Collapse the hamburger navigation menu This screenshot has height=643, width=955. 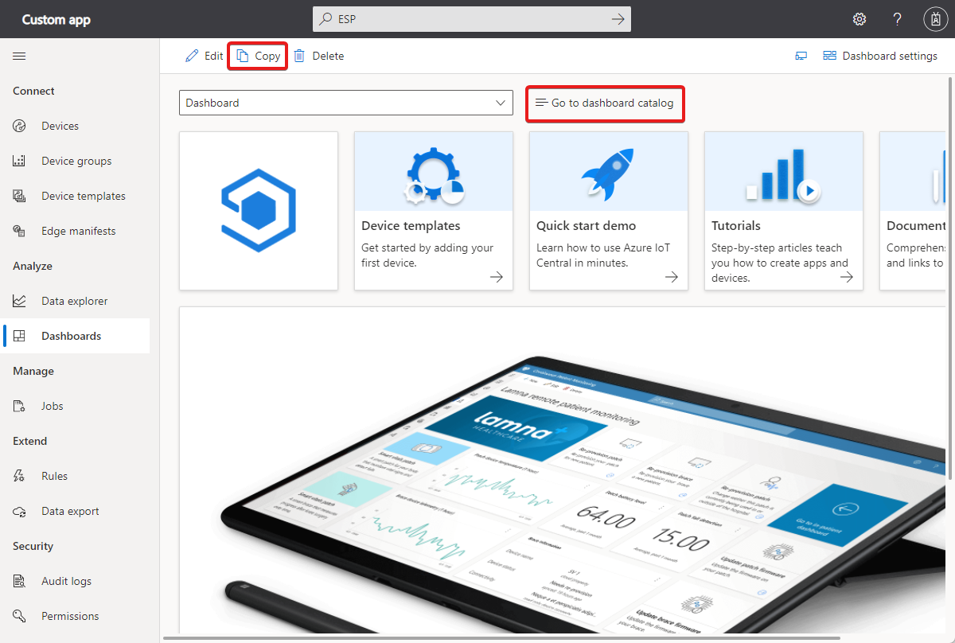(x=19, y=56)
